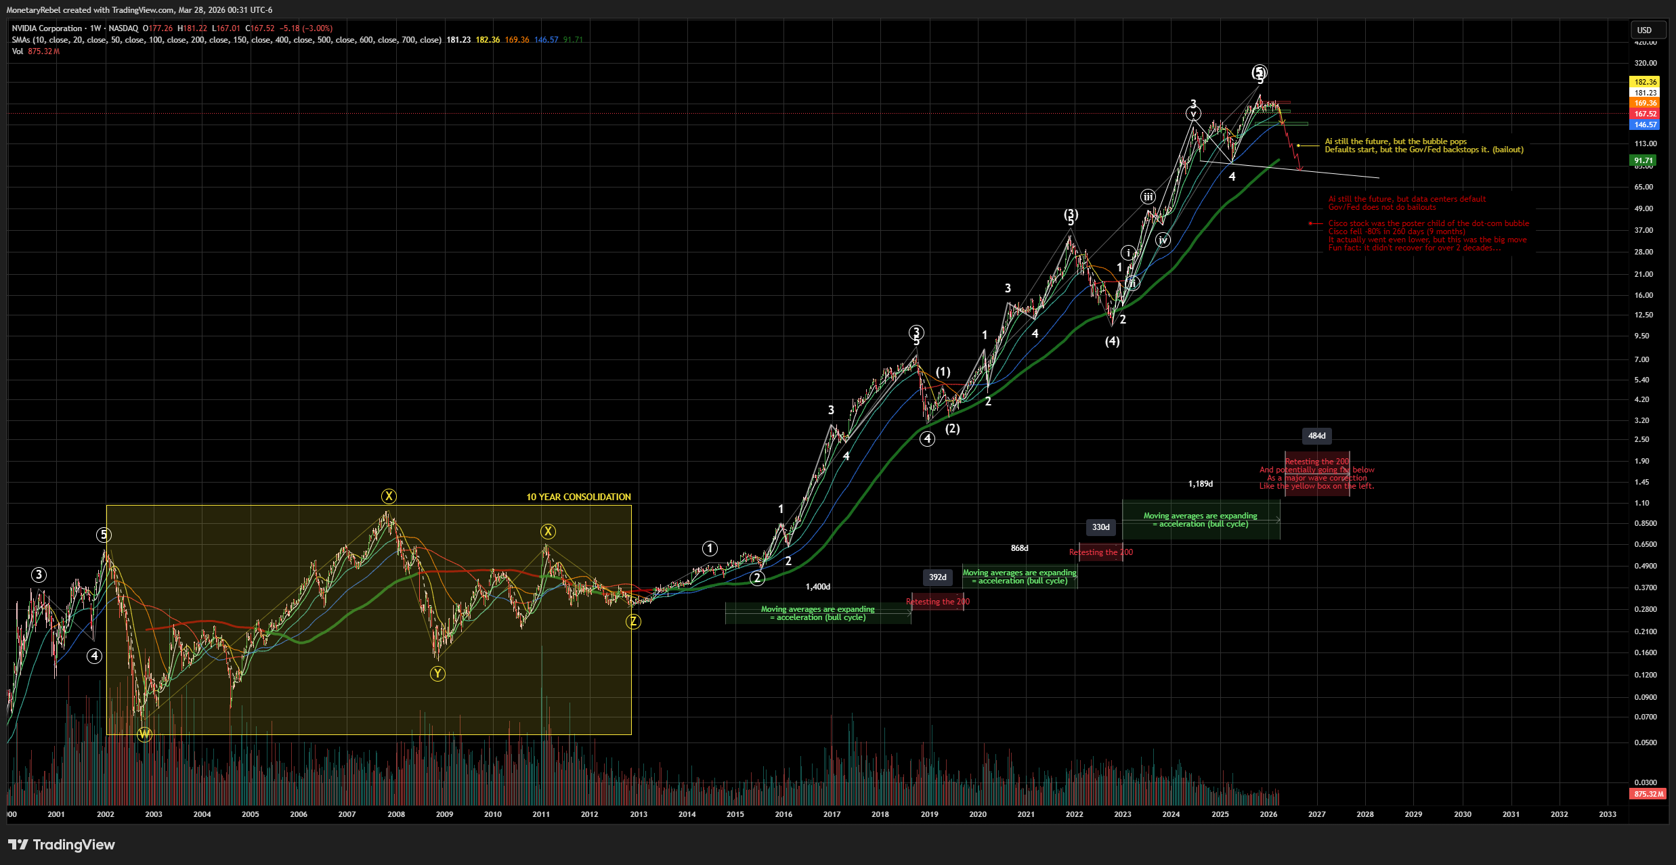
Task: Click the 392d duration tag
Action: pyautogui.click(x=937, y=577)
